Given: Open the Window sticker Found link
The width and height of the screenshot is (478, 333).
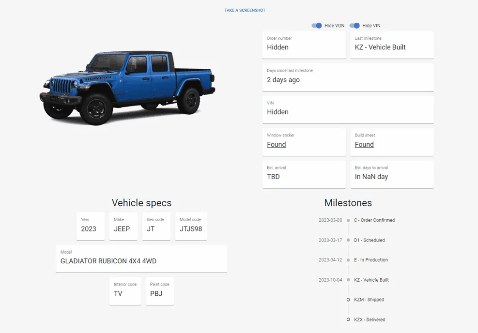Looking at the screenshot, I should 276,144.
